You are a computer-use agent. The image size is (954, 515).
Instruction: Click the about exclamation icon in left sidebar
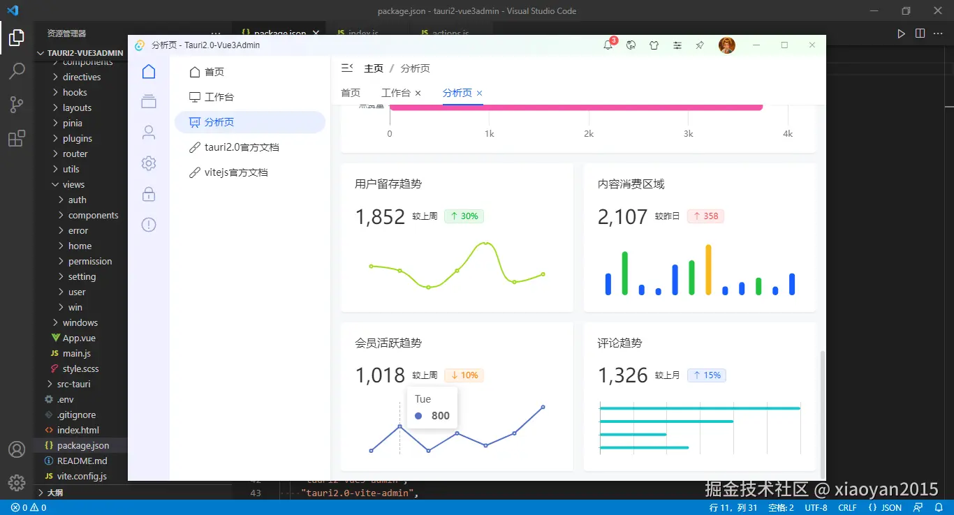pyautogui.click(x=148, y=225)
